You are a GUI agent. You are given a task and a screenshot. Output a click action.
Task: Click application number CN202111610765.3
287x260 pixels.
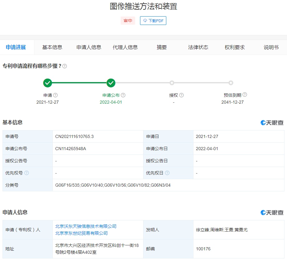coord(74,136)
